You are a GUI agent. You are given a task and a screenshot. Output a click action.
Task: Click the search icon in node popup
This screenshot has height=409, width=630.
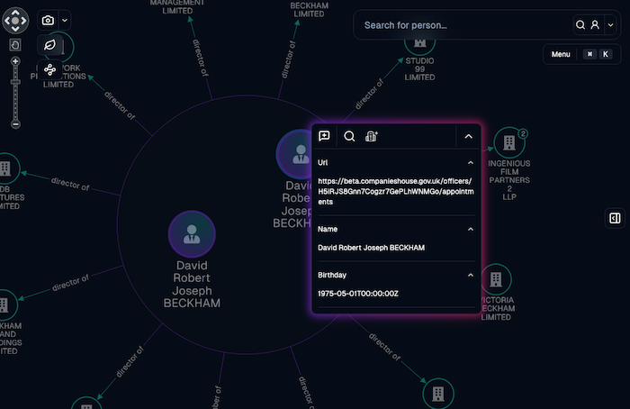pos(349,136)
